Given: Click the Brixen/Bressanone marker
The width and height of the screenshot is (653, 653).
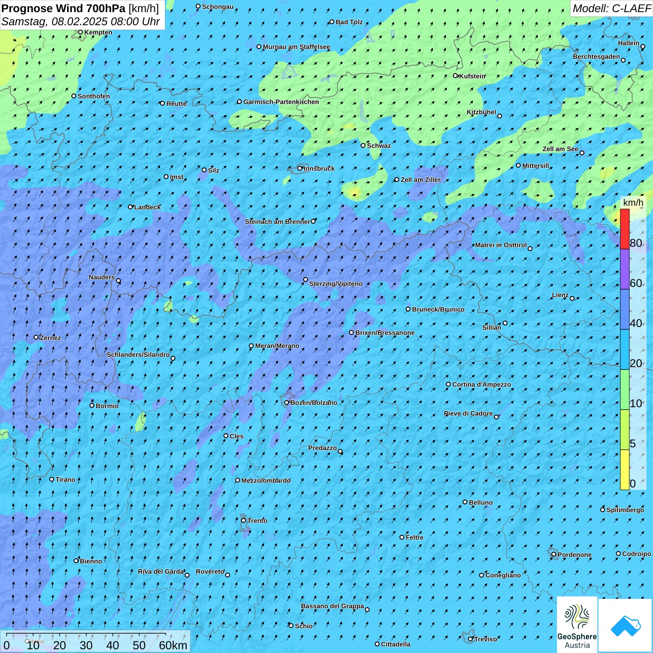Looking at the screenshot, I should tap(352, 333).
